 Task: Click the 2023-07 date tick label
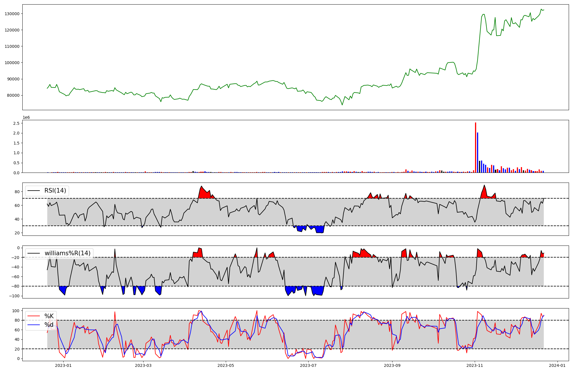click(x=309, y=365)
